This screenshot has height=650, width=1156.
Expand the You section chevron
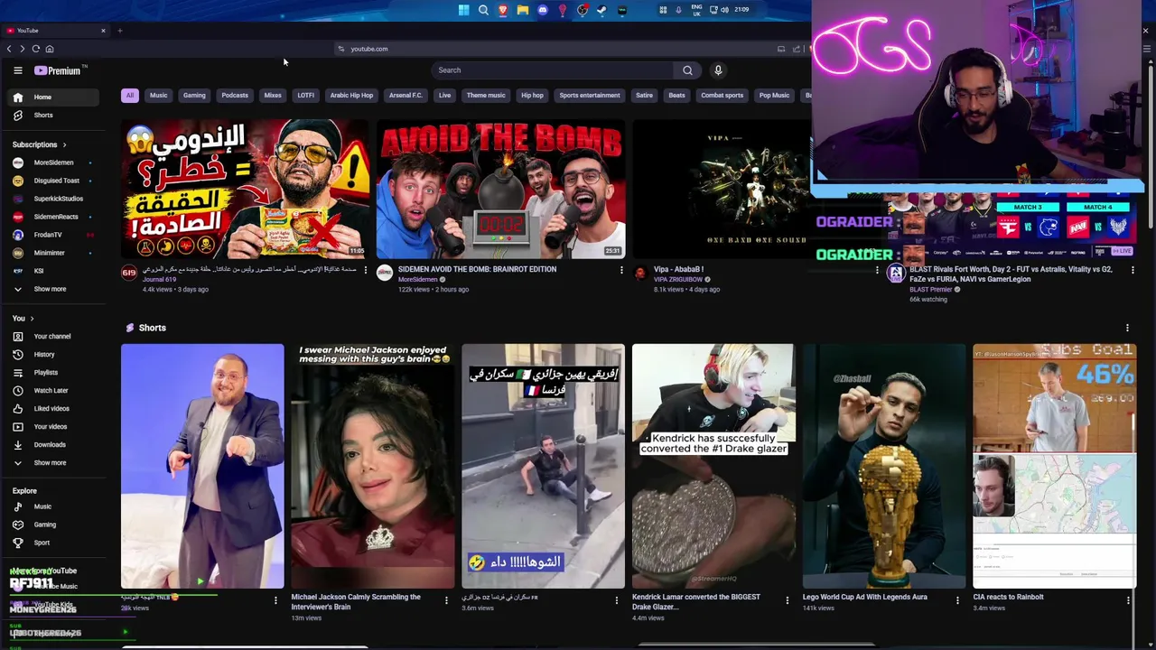coord(32,318)
